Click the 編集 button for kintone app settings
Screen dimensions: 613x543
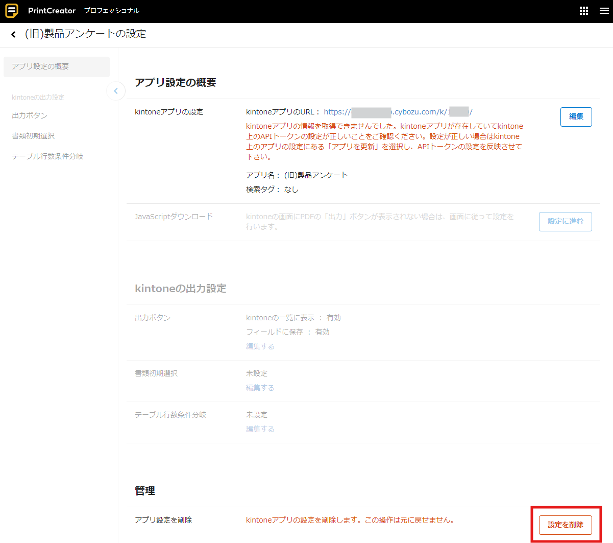click(576, 116)
